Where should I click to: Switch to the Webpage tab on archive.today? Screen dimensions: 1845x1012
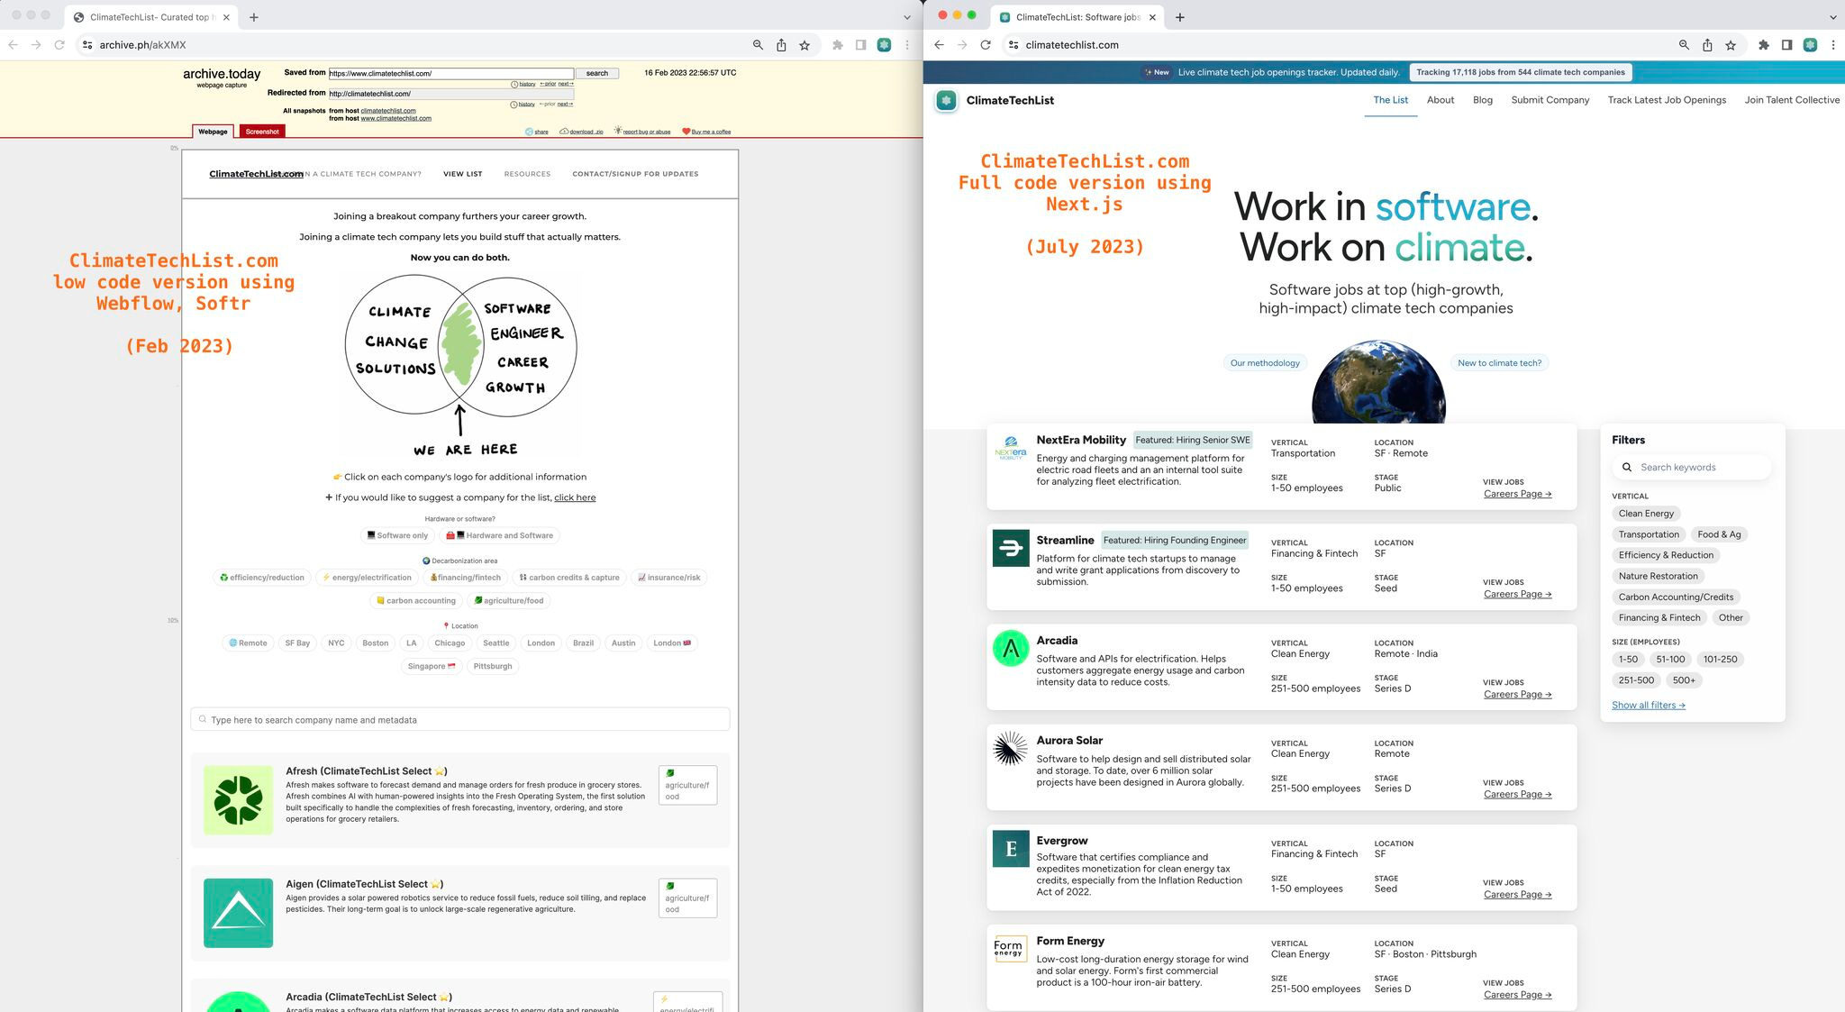(x=213, y=132)
